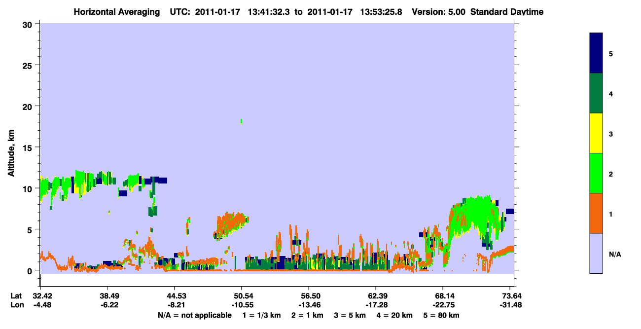
Task: Click the y-axis tick label 25
Action: (x=29, y=65)
